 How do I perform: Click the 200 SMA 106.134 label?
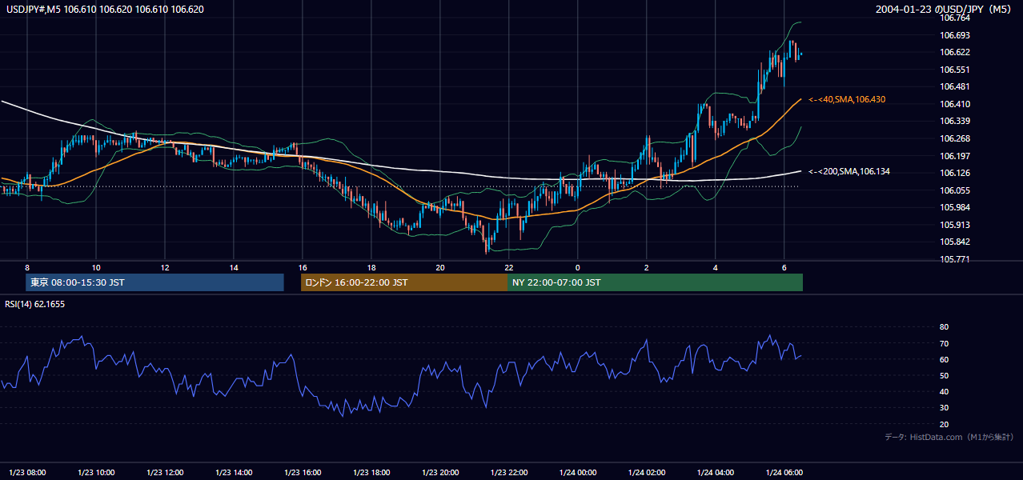(x=848, y=172)
